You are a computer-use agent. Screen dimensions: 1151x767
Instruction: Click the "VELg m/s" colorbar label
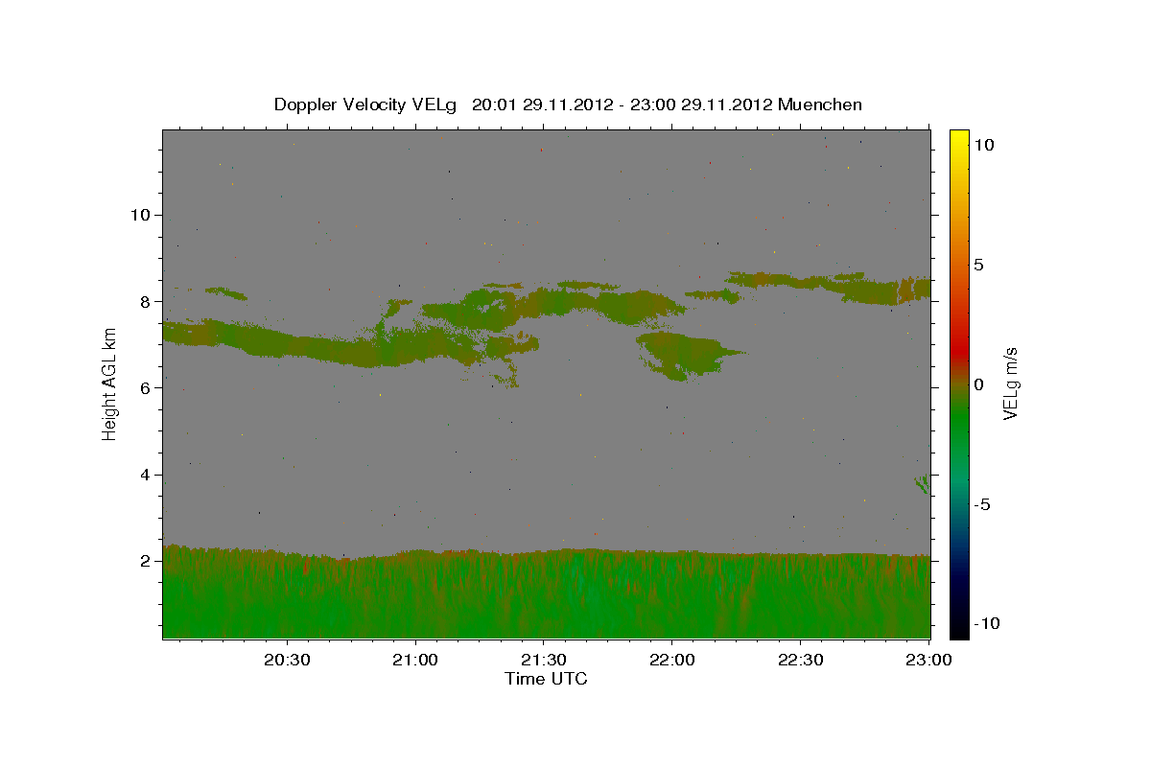[1011, 384]
